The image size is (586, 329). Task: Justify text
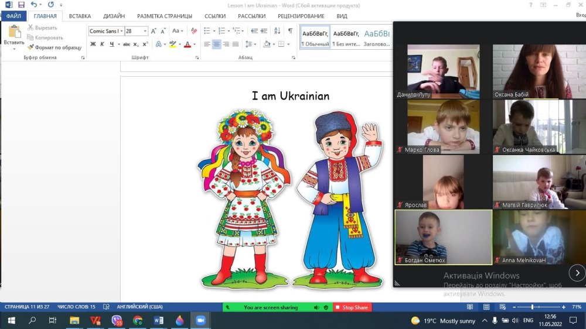tap(236, 44)
